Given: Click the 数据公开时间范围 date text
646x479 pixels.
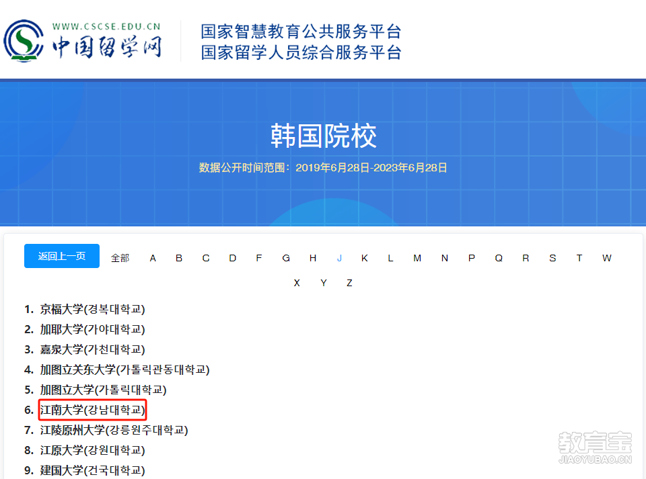Looking at the screenshot, I should click(323, 168).
